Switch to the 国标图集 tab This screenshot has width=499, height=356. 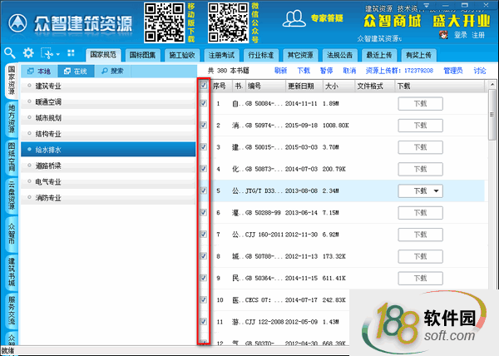click(142, 55)
